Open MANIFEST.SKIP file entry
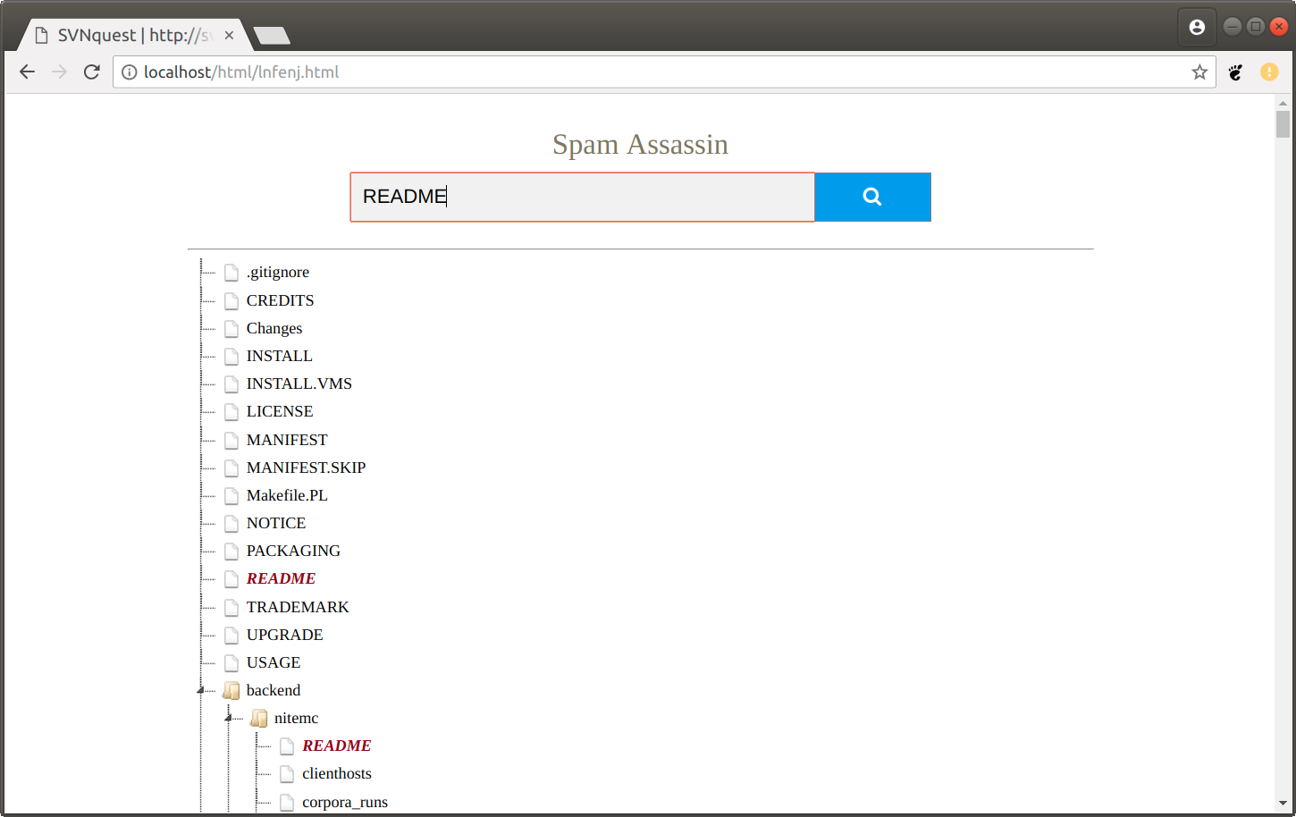The width and height of the screenshot is (1296, 817). (307, 467)
